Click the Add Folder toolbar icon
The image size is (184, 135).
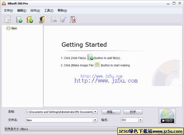click(30, 19)
